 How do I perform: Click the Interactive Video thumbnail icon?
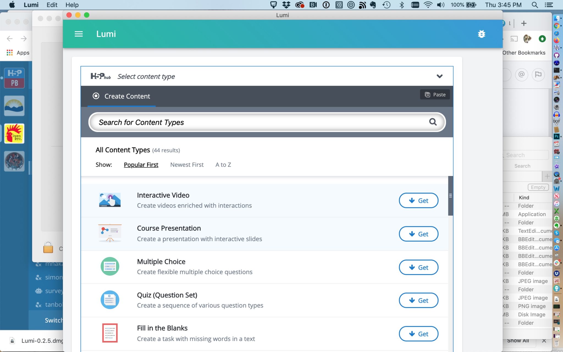click(110, 200)
